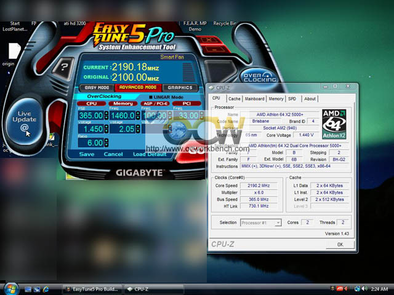Open the Smart Fan setting
This screenshot has width=394, height=295.
pyautogui.click(x=172, y=57)
